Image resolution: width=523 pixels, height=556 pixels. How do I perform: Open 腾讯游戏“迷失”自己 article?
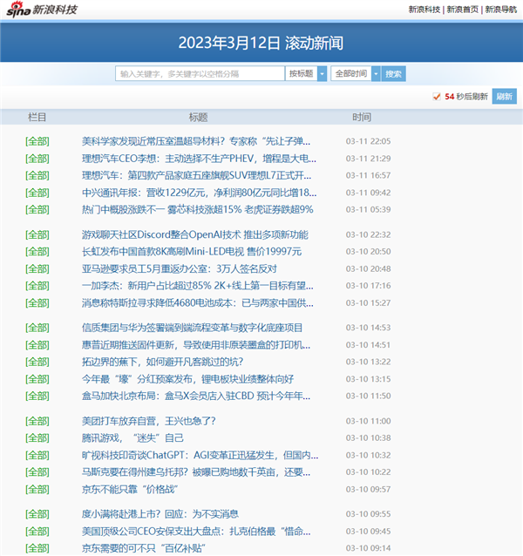[132, 438]
